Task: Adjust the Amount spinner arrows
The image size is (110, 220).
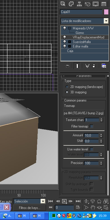Action: coord(101,135)
